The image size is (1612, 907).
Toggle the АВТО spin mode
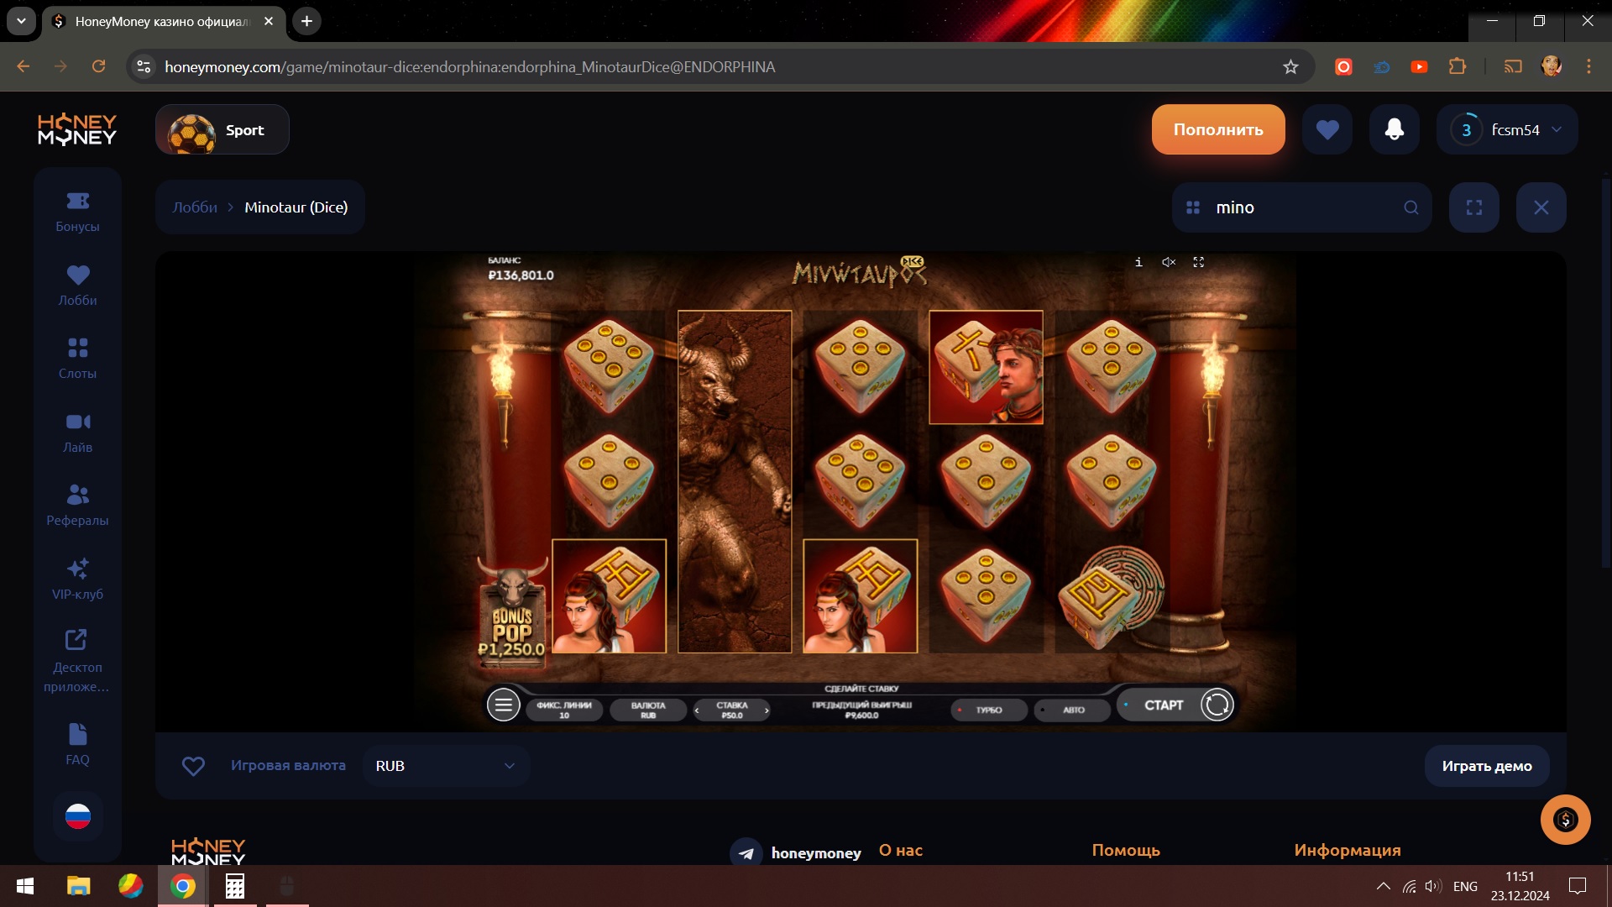[1073, 710]
